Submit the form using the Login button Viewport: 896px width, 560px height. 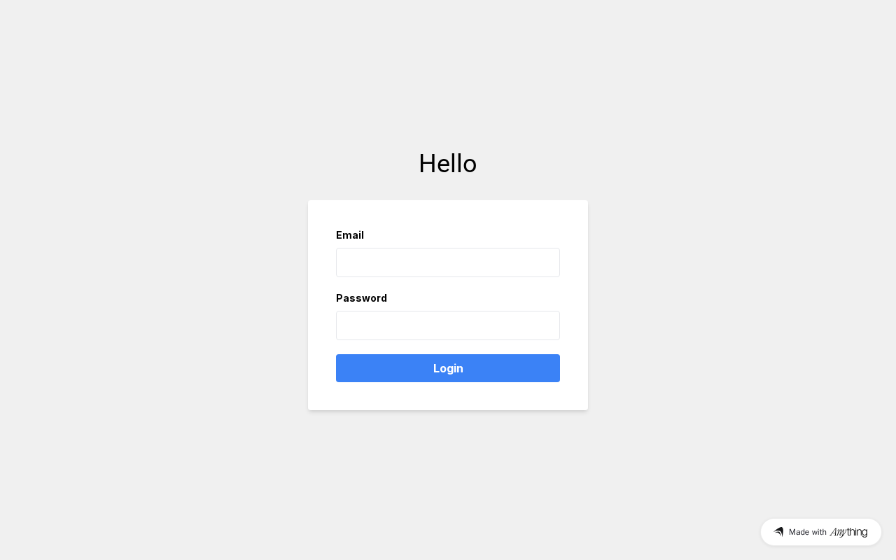pos(448,368)
